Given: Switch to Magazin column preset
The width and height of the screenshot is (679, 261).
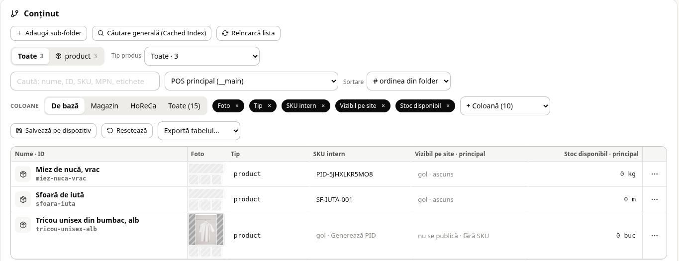Looking at the screenshot, I should [x=104, y=106].
